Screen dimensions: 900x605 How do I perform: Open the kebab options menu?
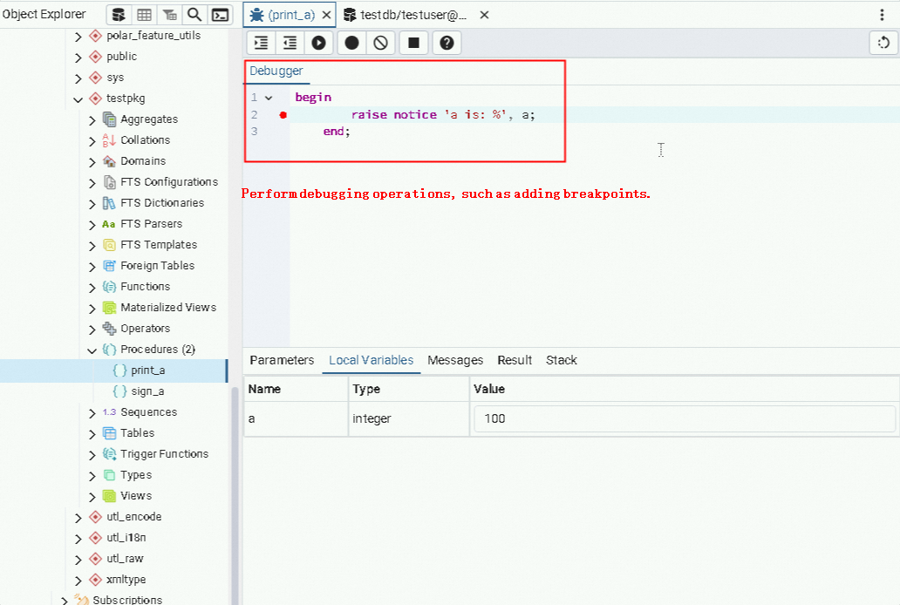click(883, 15)
